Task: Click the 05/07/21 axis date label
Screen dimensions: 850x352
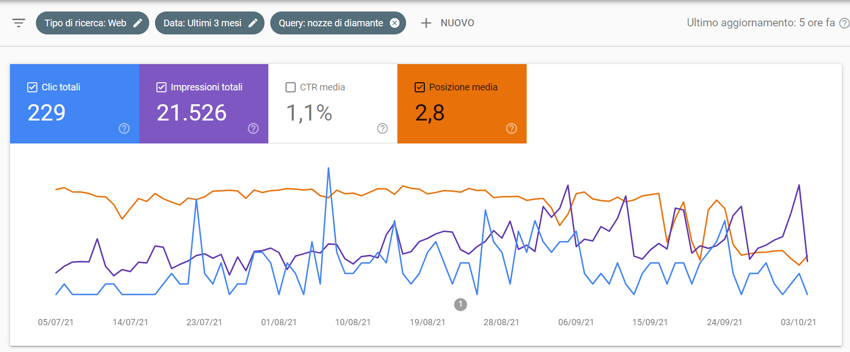Action: (56, 322)
